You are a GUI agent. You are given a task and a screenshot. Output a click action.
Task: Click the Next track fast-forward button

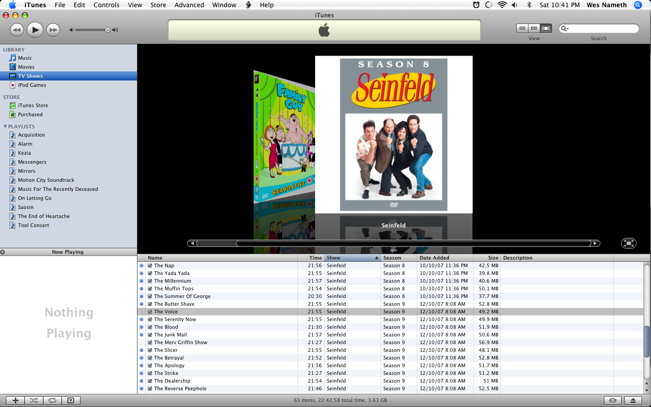(x=53, y=30)
